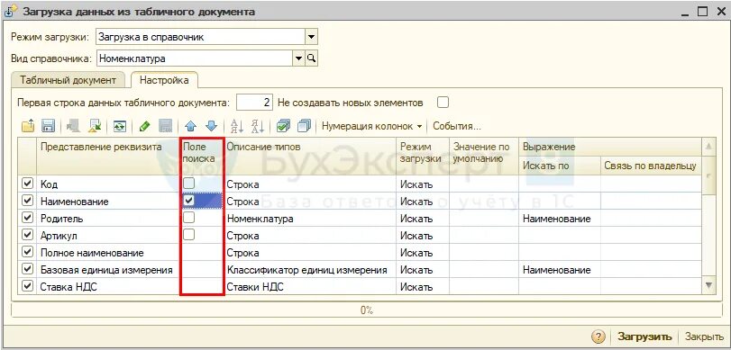Uncheck the row checkbox for Полное наименование
The image size is (731, 350).
28,253
